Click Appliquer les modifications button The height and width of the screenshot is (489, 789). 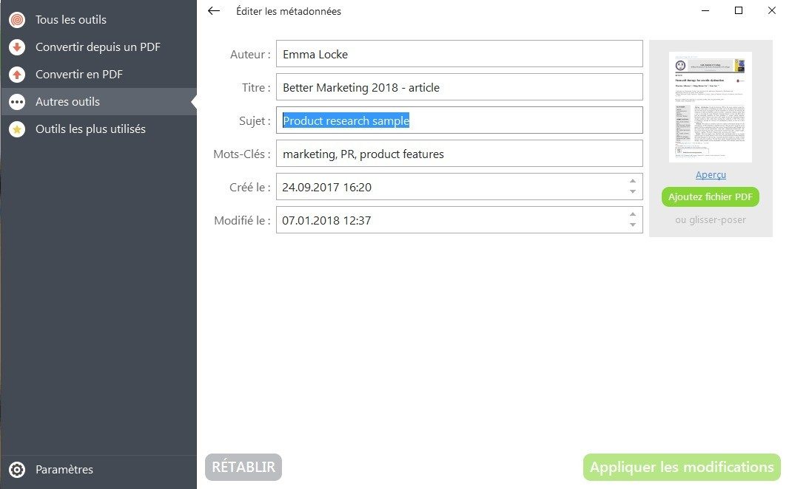tap(682, 467)
